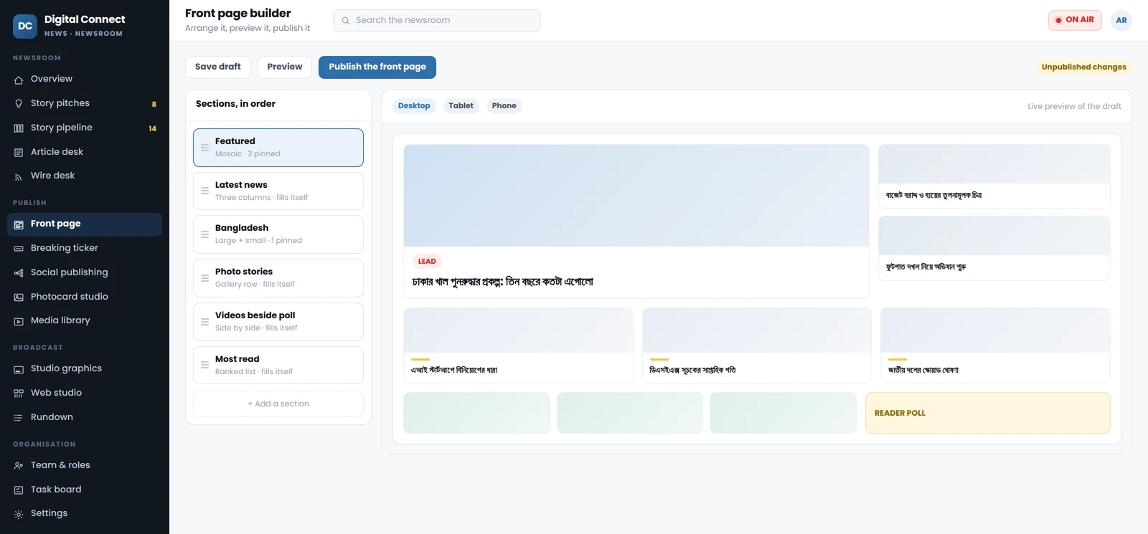This screenshot has height=534, width=1148.
Task: Click the Settings gear icon
Action: point(19,514)
